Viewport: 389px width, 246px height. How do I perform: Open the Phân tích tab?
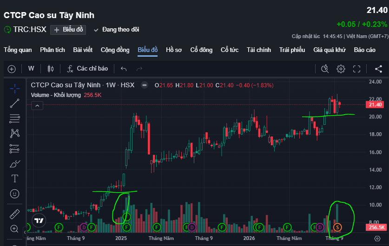pos(53,50)
